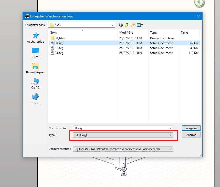Select the 03.svg file name
Screen dimensions: 220x187
(x=59, y=53)
